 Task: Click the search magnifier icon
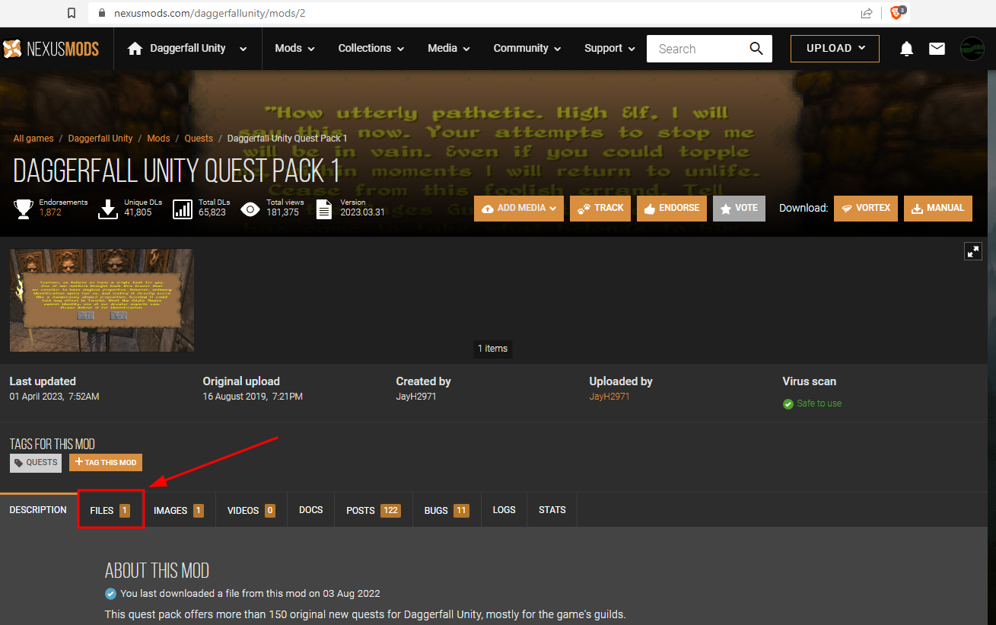(x=756, y=49)
